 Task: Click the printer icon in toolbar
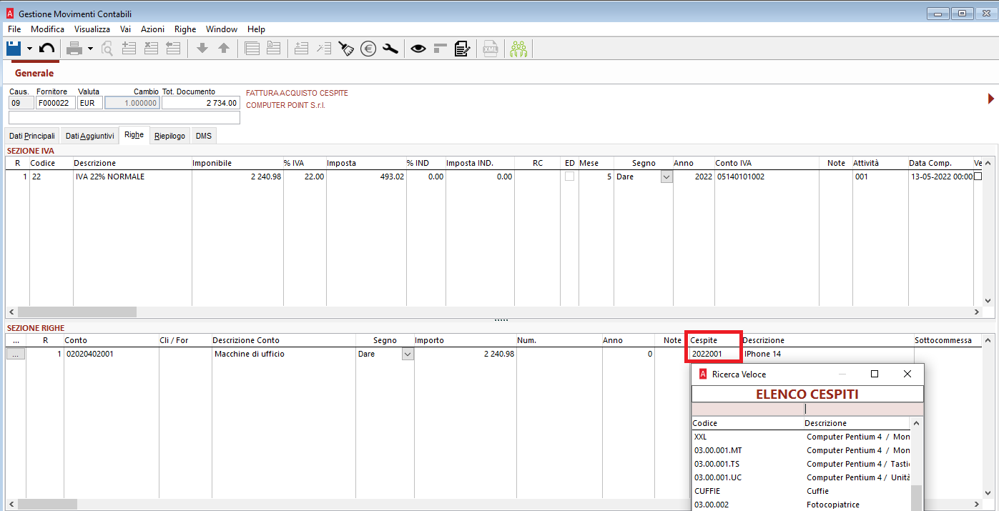click(x=74, y=49)
